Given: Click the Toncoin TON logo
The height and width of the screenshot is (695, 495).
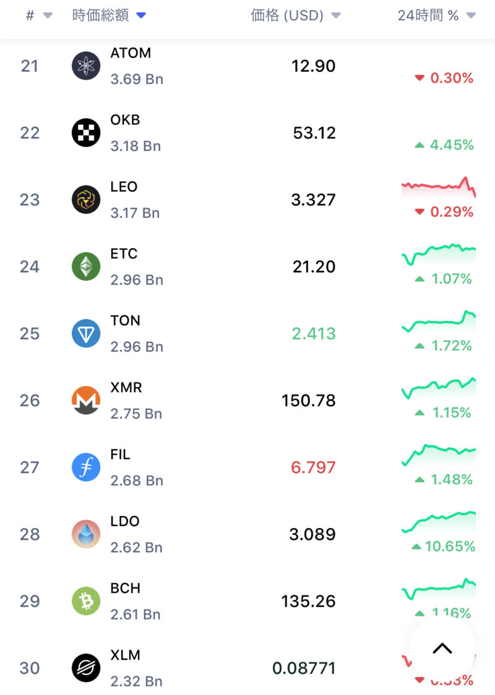Looking at the screenshot, I should click(86, 334).
